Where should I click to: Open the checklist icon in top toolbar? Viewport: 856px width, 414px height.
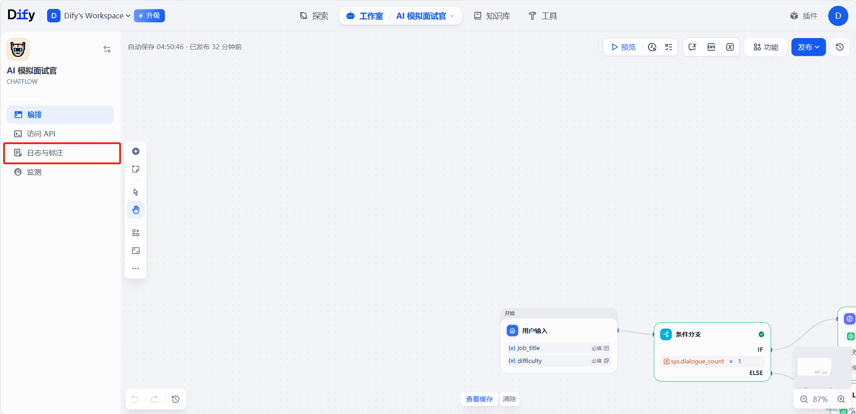(669, 47)
